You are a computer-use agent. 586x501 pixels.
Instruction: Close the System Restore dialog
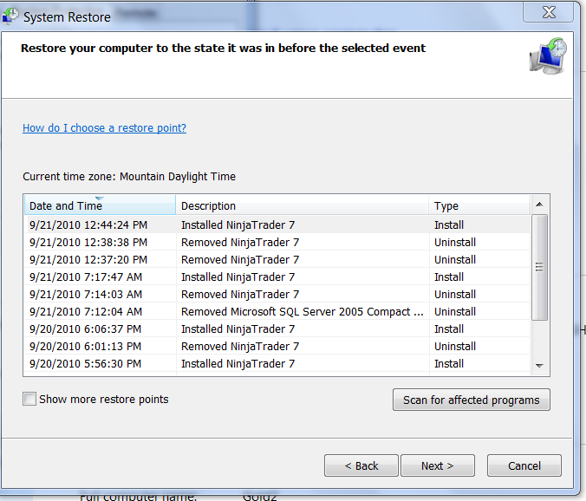548,14
